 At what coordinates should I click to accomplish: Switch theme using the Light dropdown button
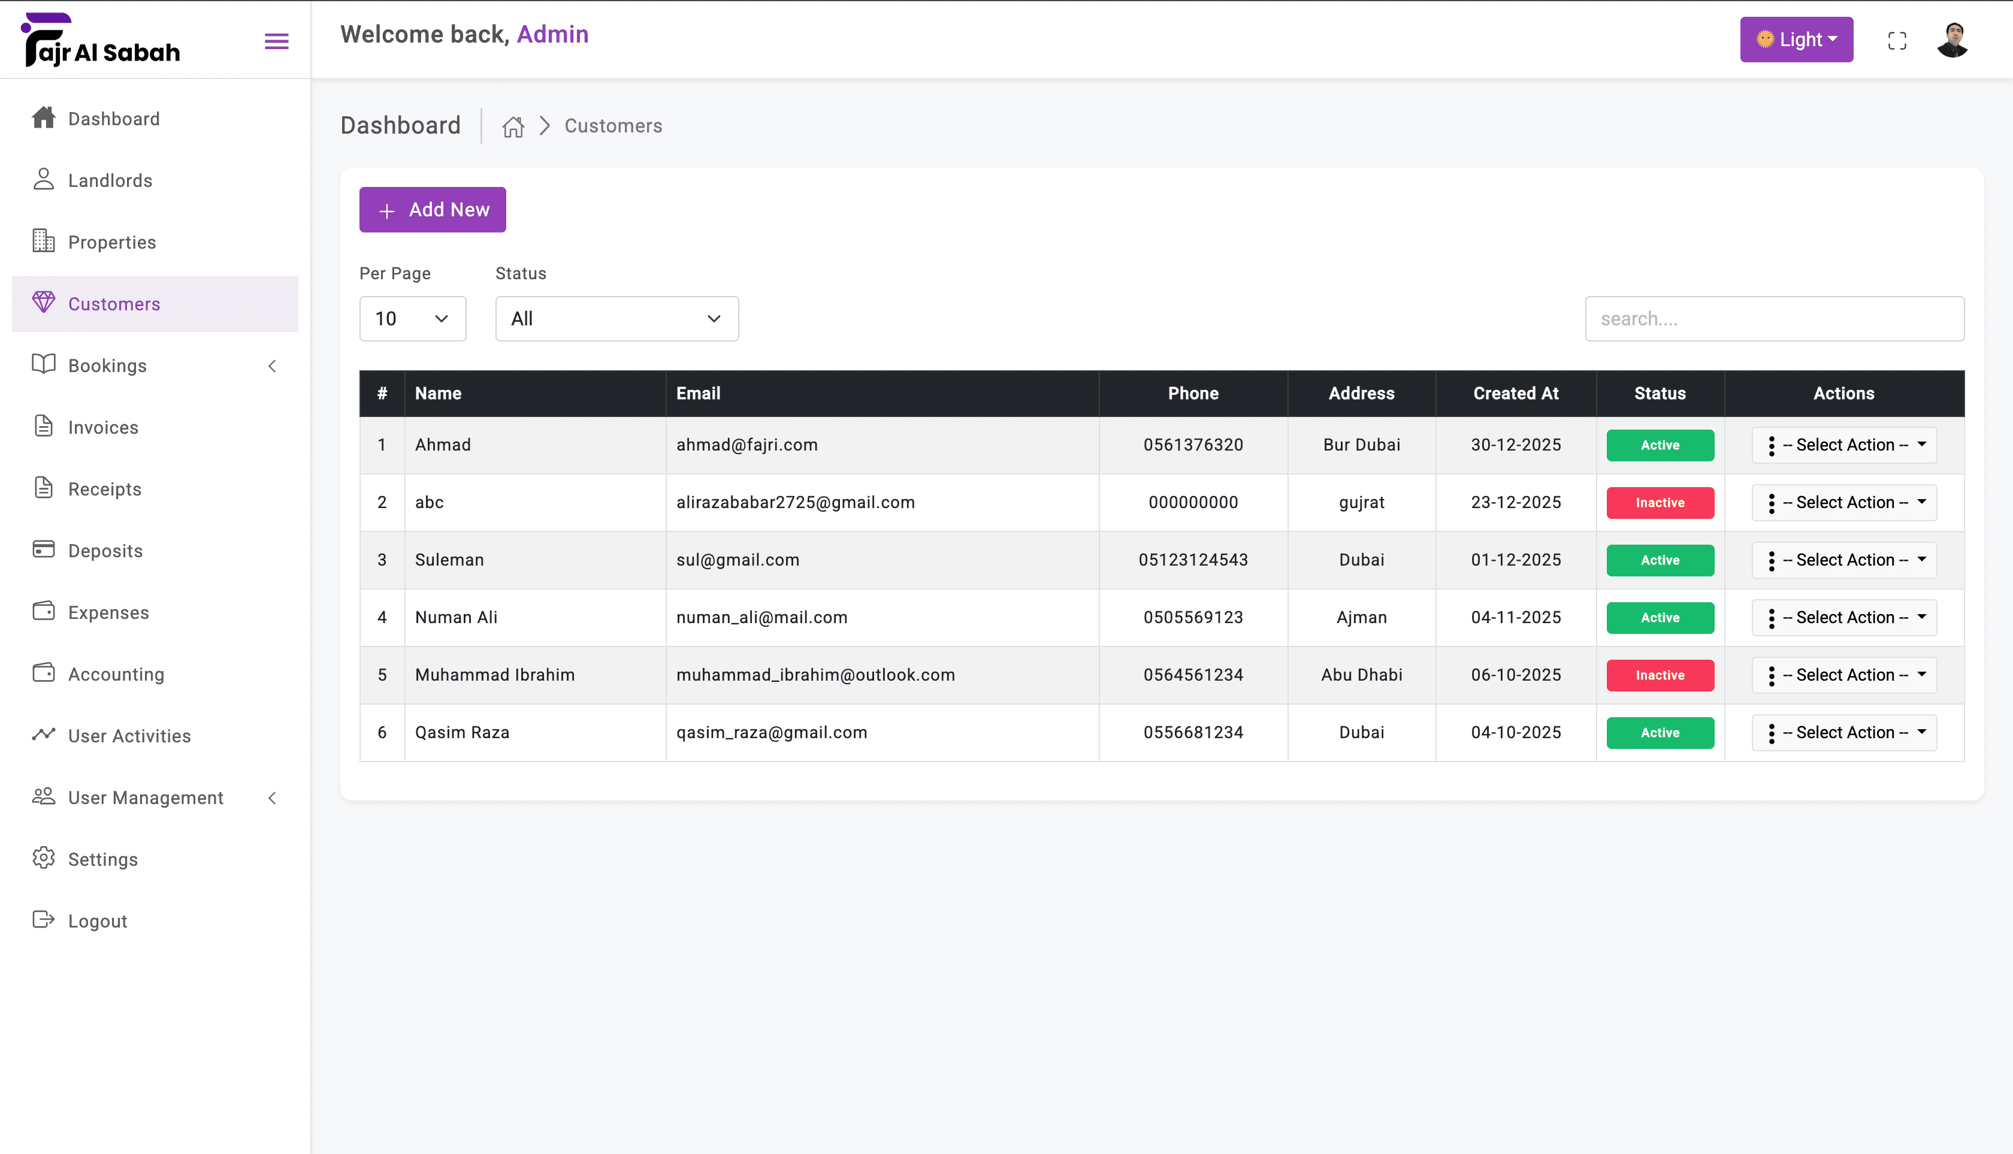[1796, 40]
